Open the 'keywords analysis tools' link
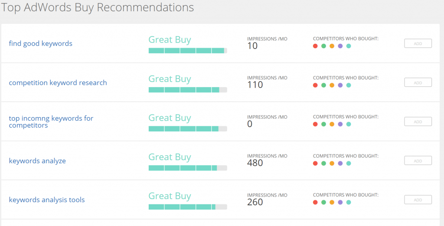Screen dimensions: 444x226 [47, 200]
